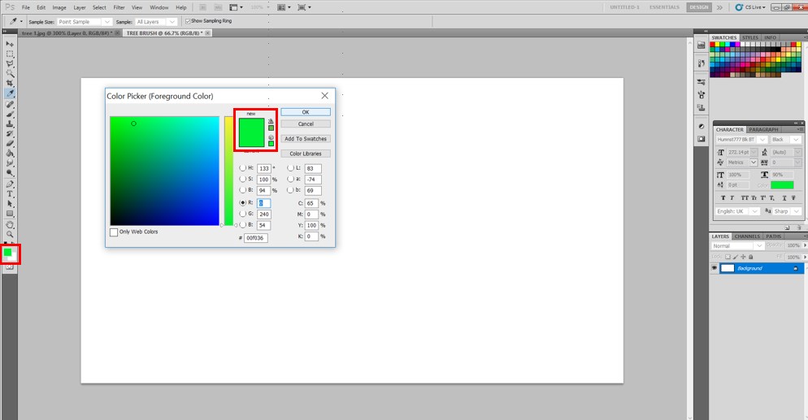Select the Paint Bucket tool

click(x=10, y=153)
